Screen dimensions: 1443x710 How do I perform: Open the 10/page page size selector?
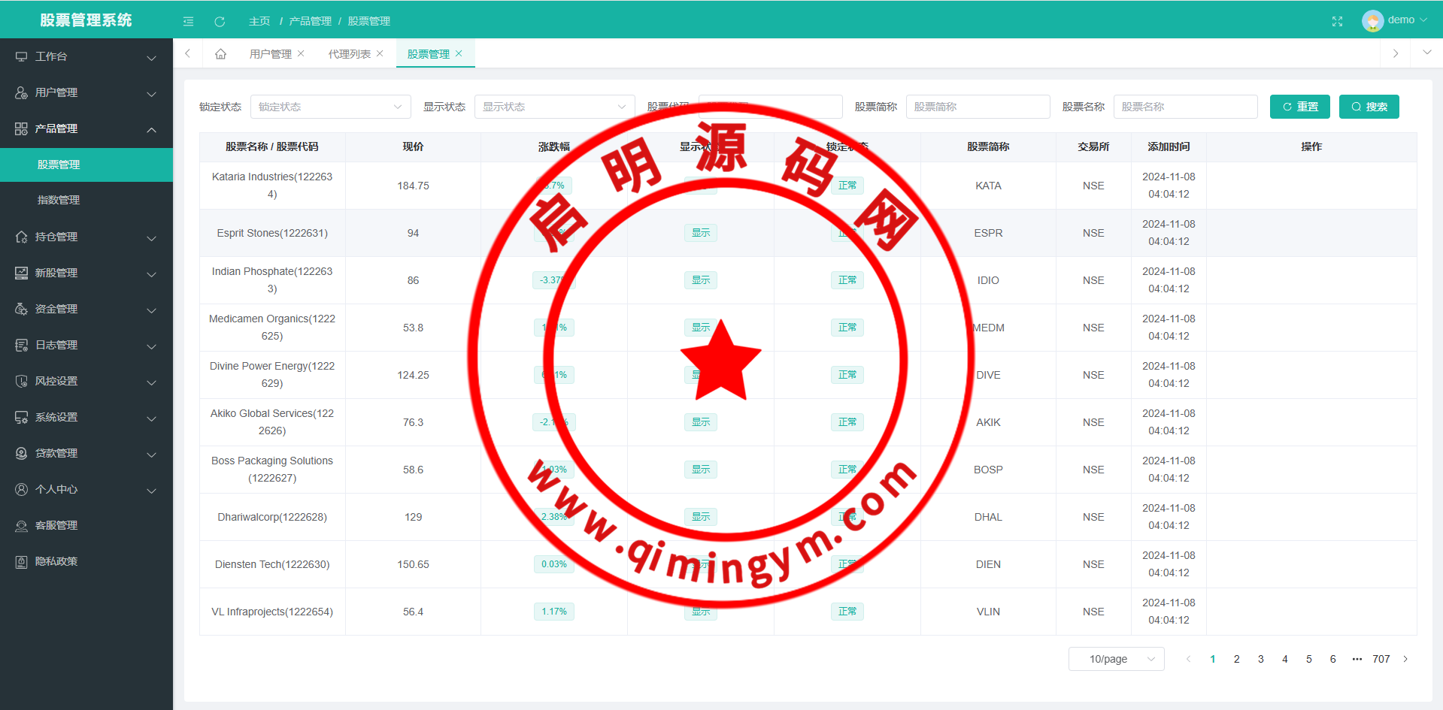(x=1116, y=659)
